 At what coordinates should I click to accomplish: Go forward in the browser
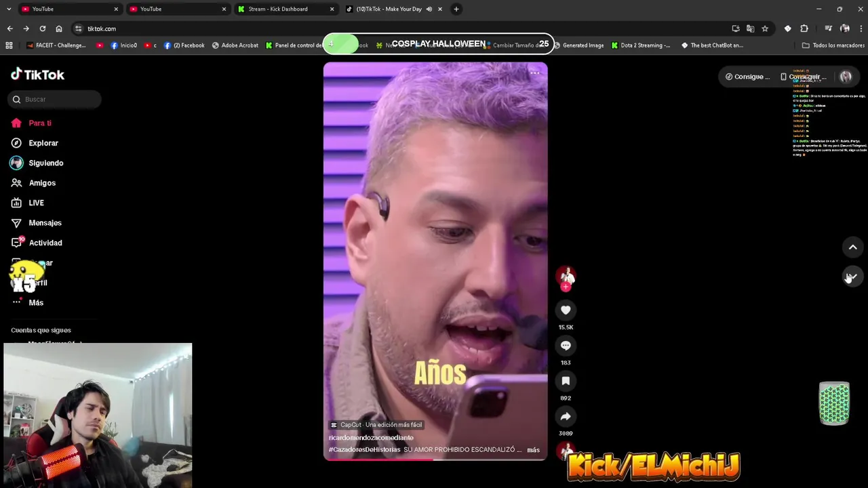pos(26,28)
